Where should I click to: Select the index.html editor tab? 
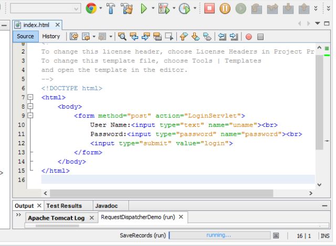(x=36, y=25)
